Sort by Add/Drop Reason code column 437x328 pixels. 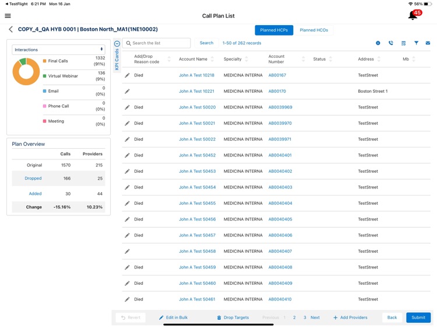point(169,59)
